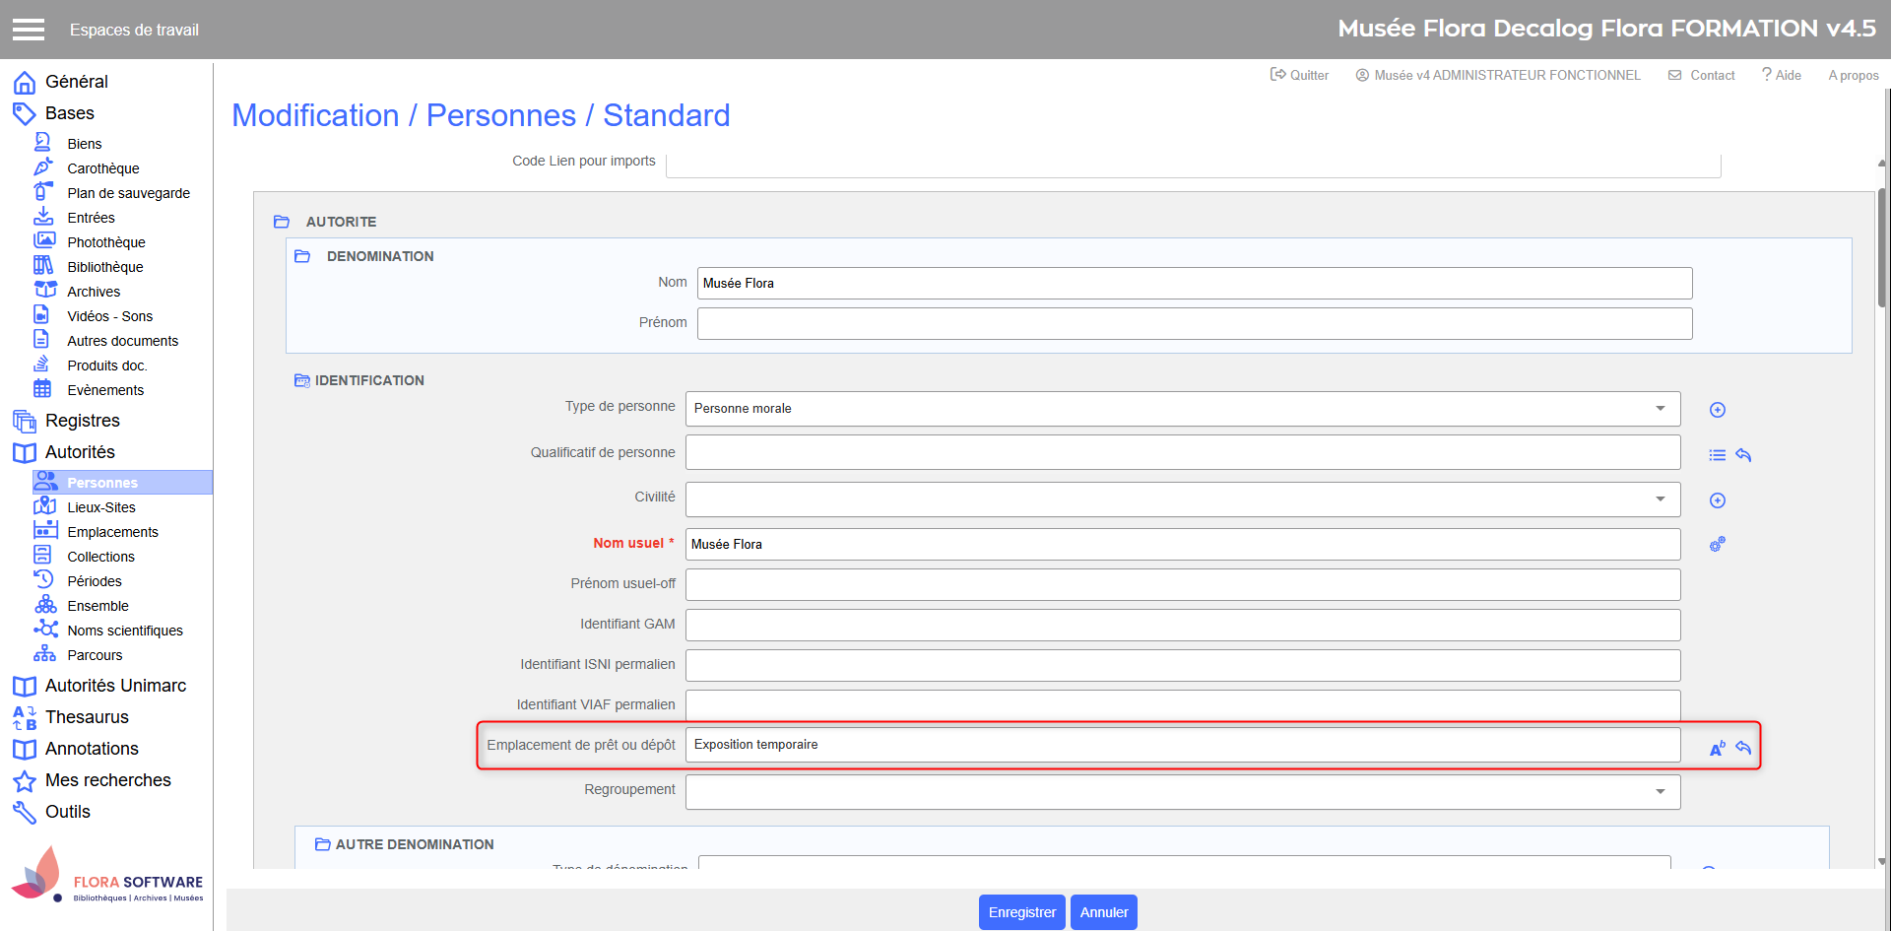The height and width of the screenshot is (931, 1891).
Task: Collapse the DENOMINATION section folder
Action: pos(302,256)
